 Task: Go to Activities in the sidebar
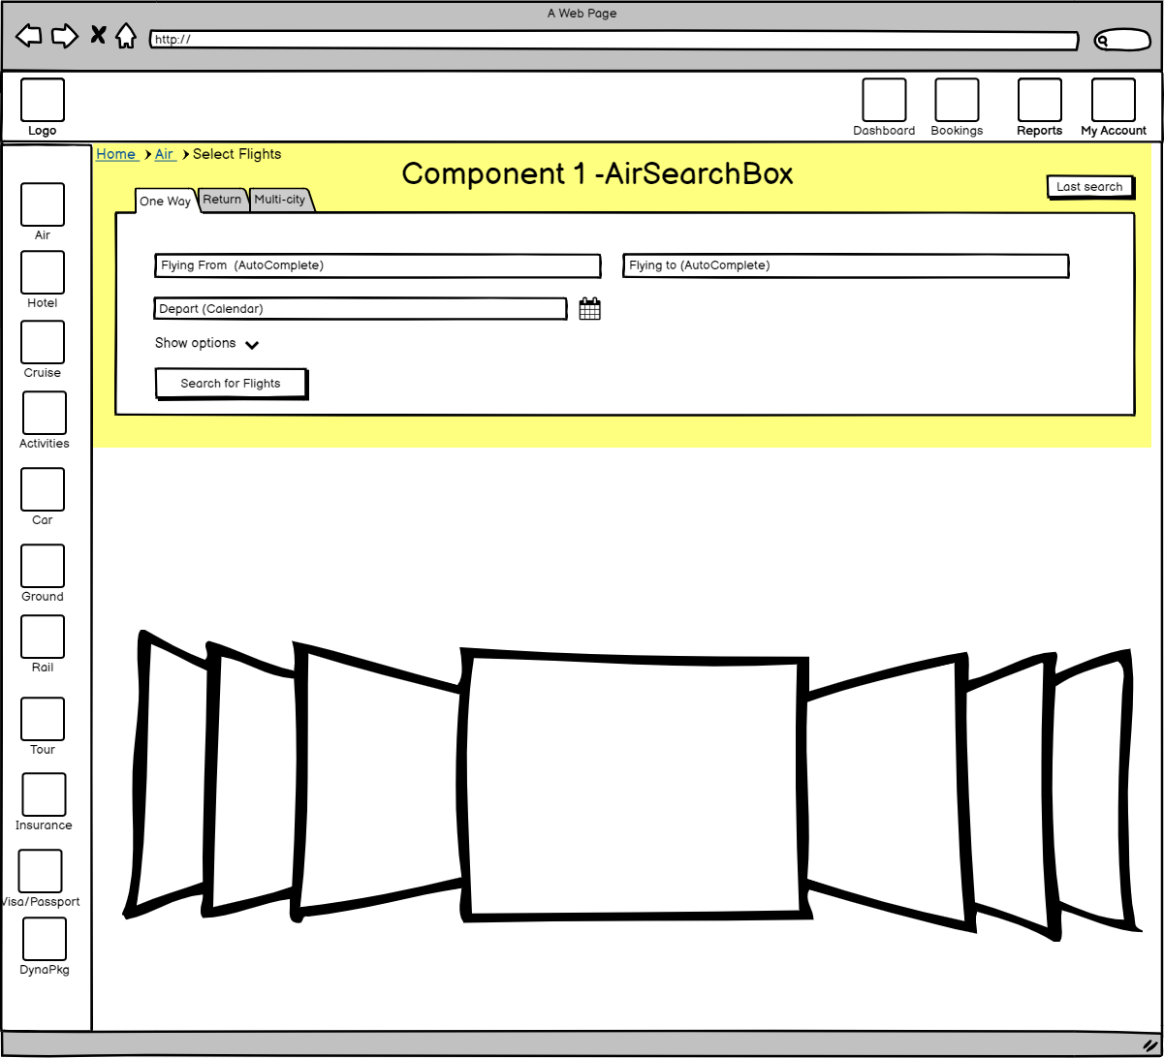point(45,413)
